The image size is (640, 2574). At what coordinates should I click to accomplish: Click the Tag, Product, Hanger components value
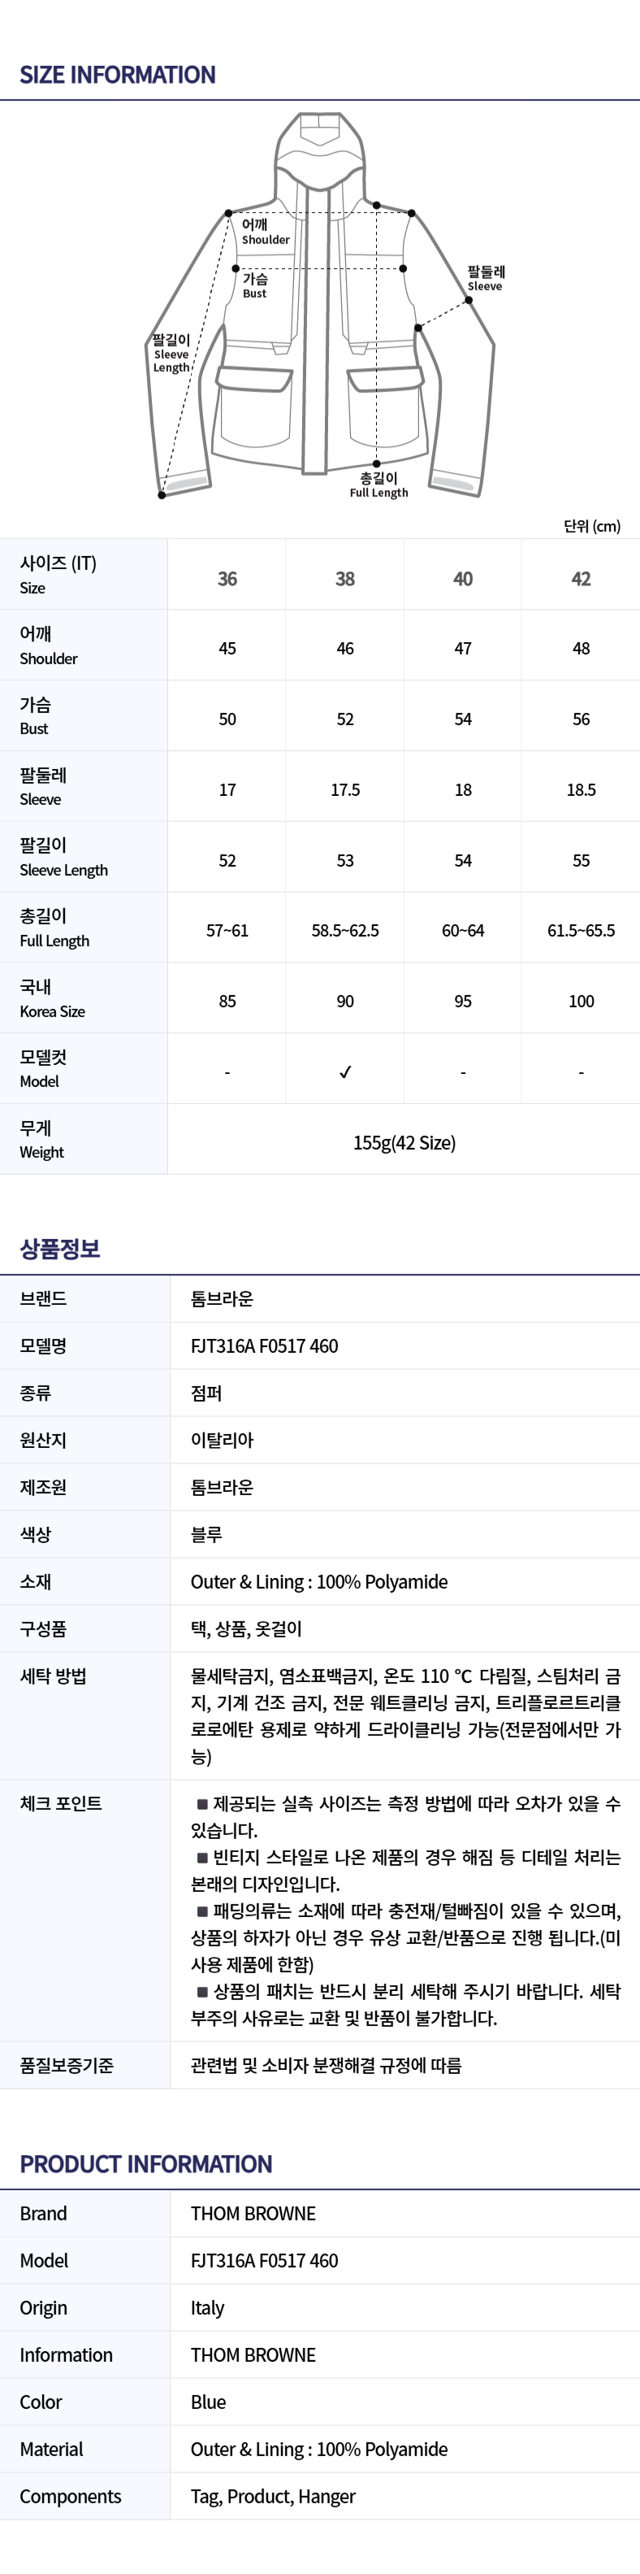[x=273, y=2496]
